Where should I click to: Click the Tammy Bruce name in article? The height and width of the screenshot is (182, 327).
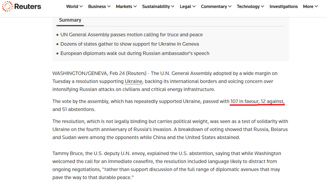67,153
